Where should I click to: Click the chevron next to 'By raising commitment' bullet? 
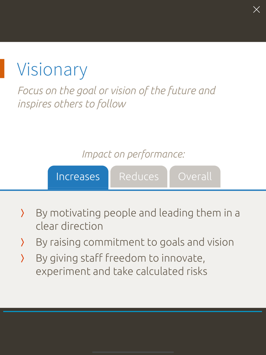tap(22, 242)
